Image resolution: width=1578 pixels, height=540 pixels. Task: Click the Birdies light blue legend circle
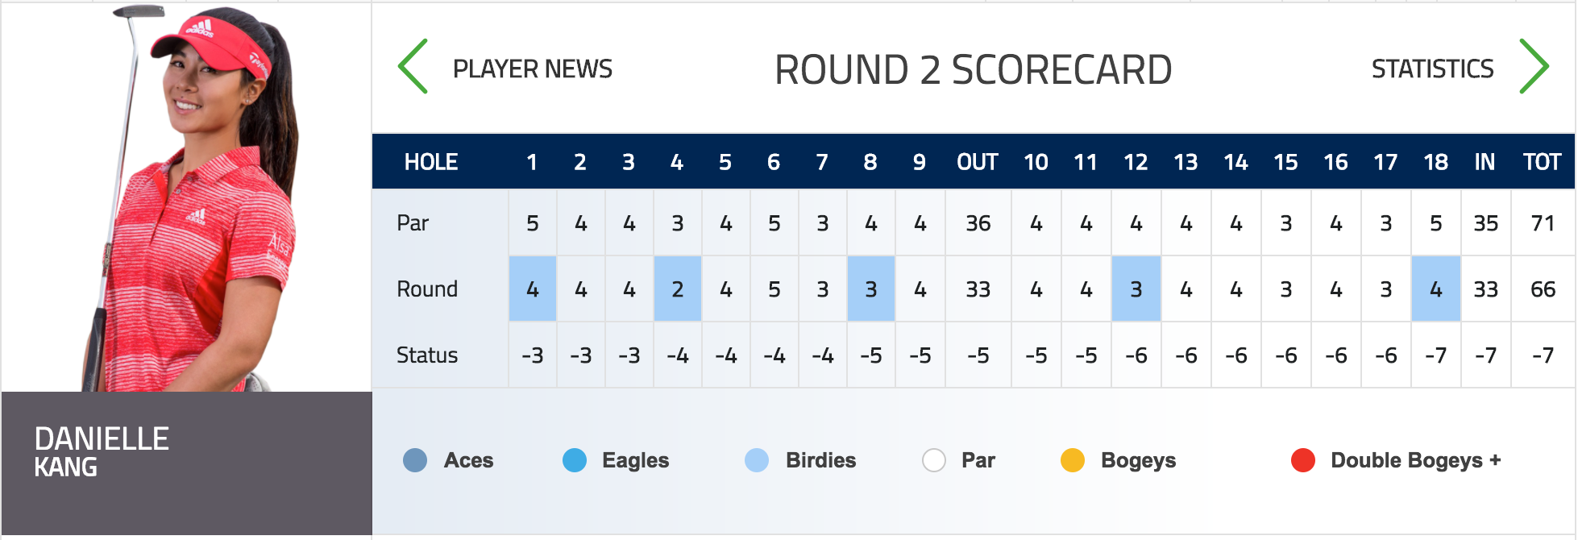[x=757, y=460]
